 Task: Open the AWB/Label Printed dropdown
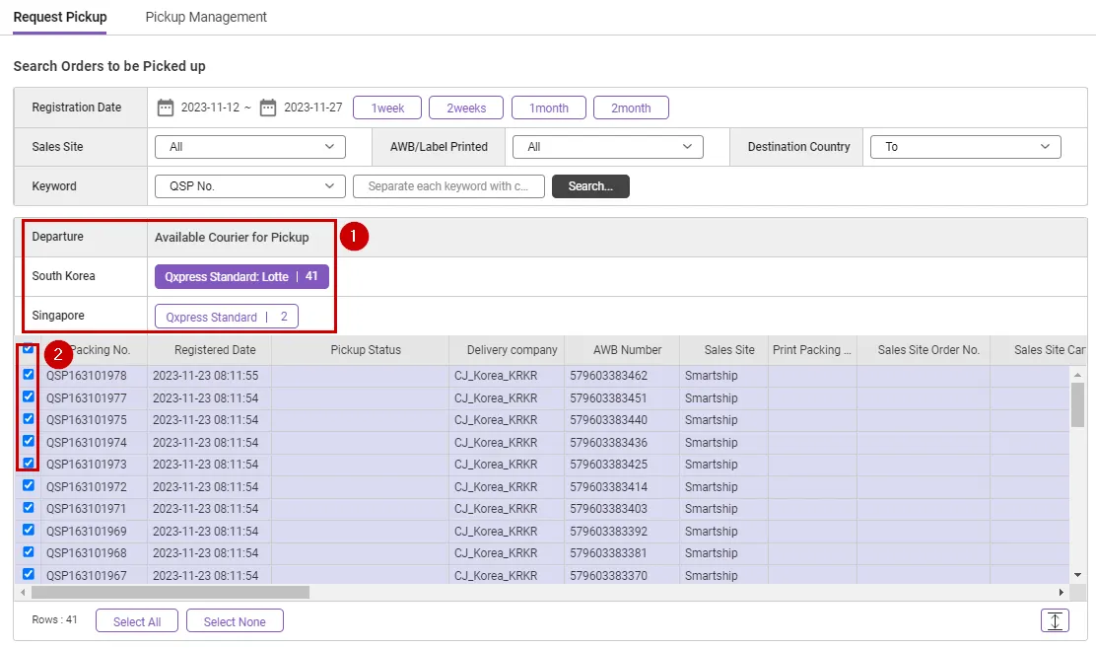(607, 147)
